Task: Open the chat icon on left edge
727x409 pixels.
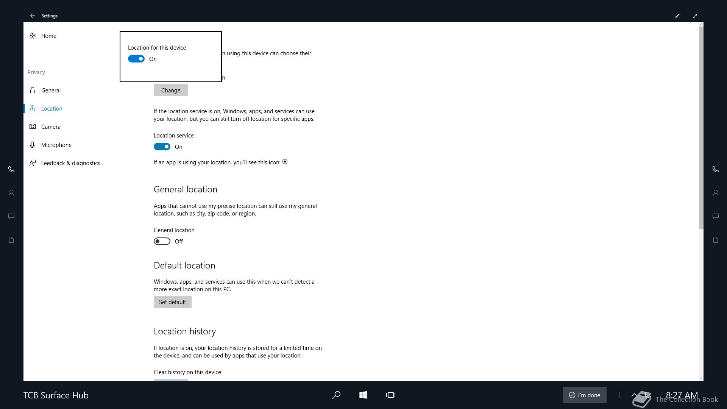Action: coord(11,216)
